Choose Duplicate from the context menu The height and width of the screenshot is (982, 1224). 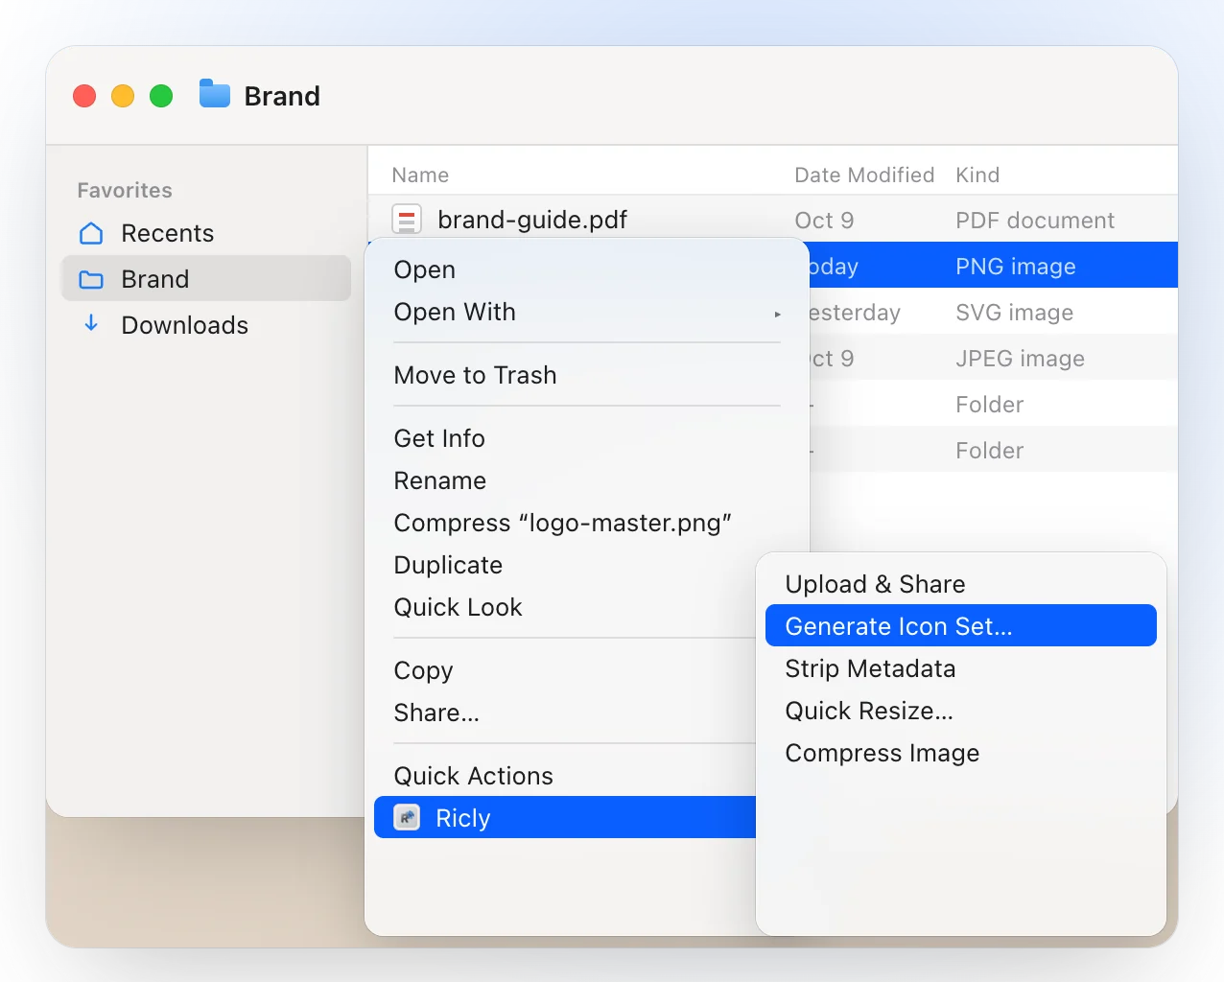point(565,565)
